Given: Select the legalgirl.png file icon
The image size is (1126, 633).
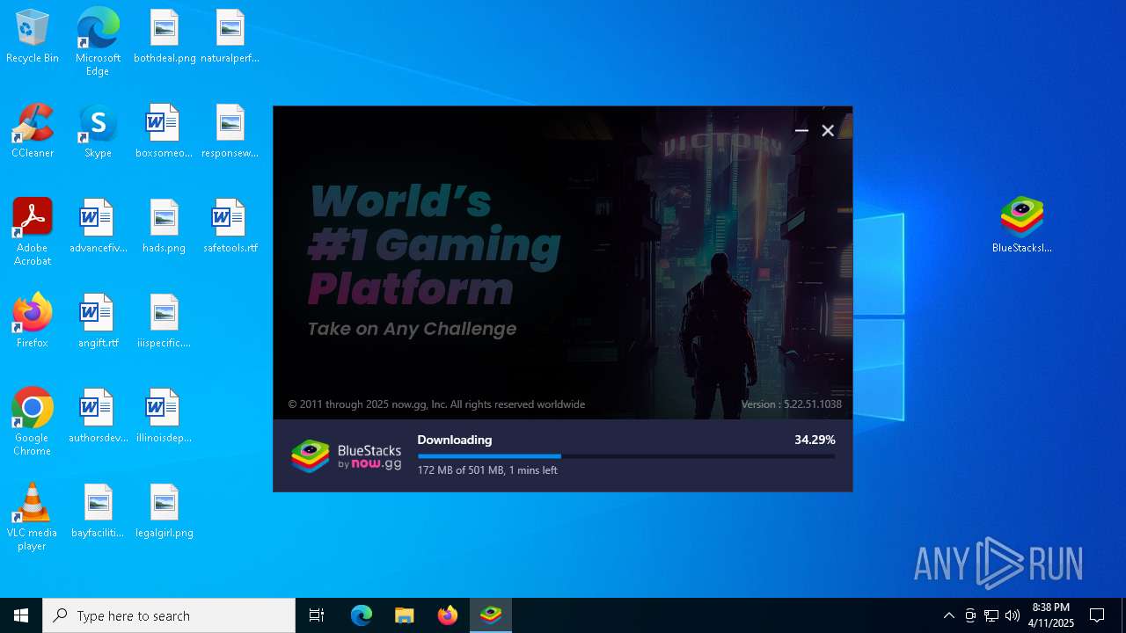Looking at the screenshot, I should tap(165, 512).
